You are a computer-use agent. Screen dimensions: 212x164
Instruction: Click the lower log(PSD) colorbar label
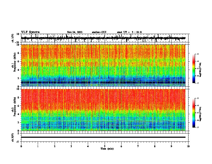[x=200, y=114]
